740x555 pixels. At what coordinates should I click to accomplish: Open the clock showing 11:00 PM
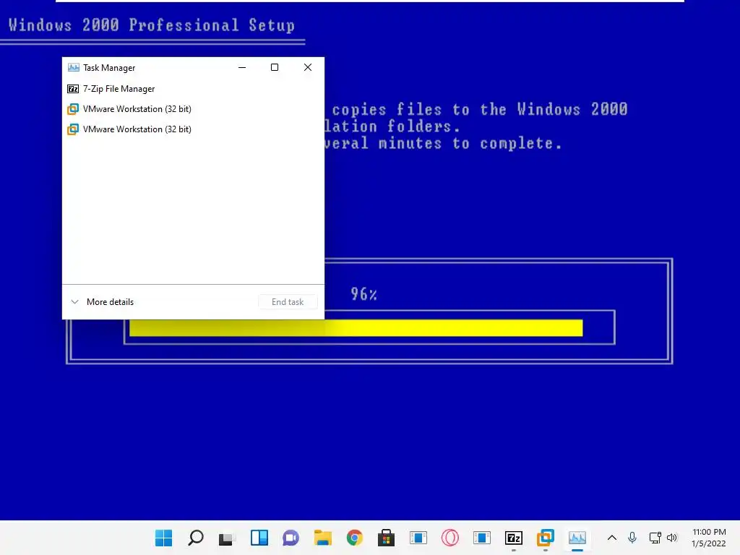click(x=709, y=538)
